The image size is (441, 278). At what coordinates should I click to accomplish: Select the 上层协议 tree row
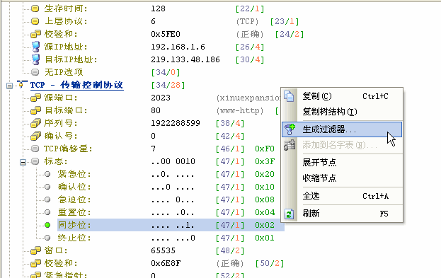click(x=66, y=21)
